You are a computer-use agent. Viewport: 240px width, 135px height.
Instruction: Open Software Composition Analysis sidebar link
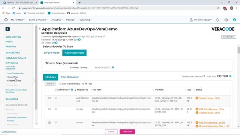click(16, 119)
